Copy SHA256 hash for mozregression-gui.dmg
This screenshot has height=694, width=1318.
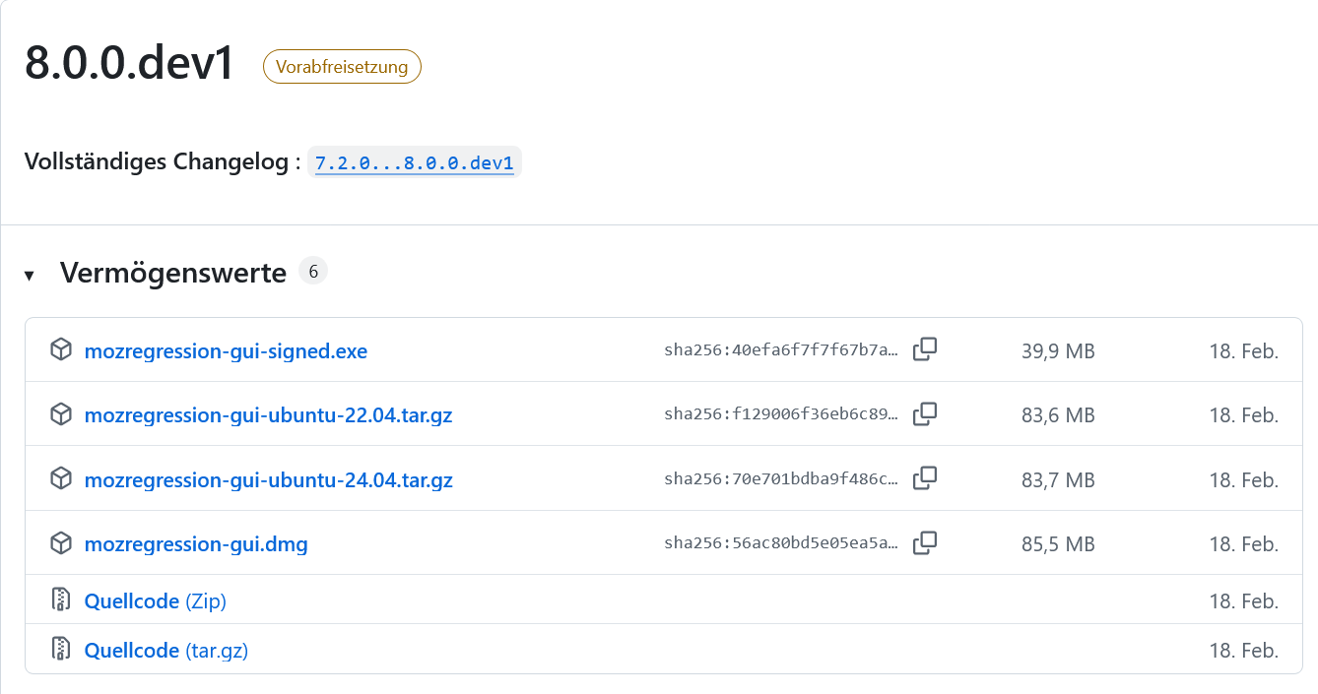pos(924,543)
